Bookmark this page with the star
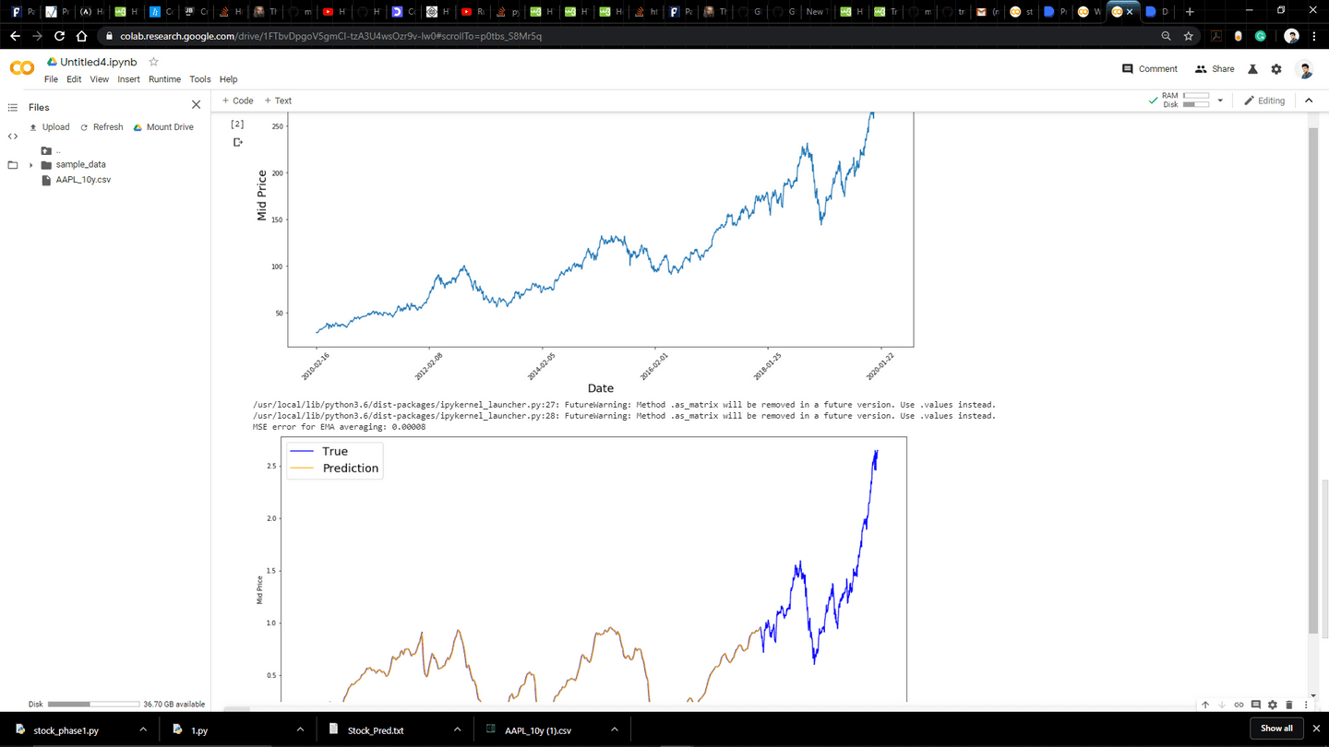The image size is (1329, 747). coord(1189,36)
